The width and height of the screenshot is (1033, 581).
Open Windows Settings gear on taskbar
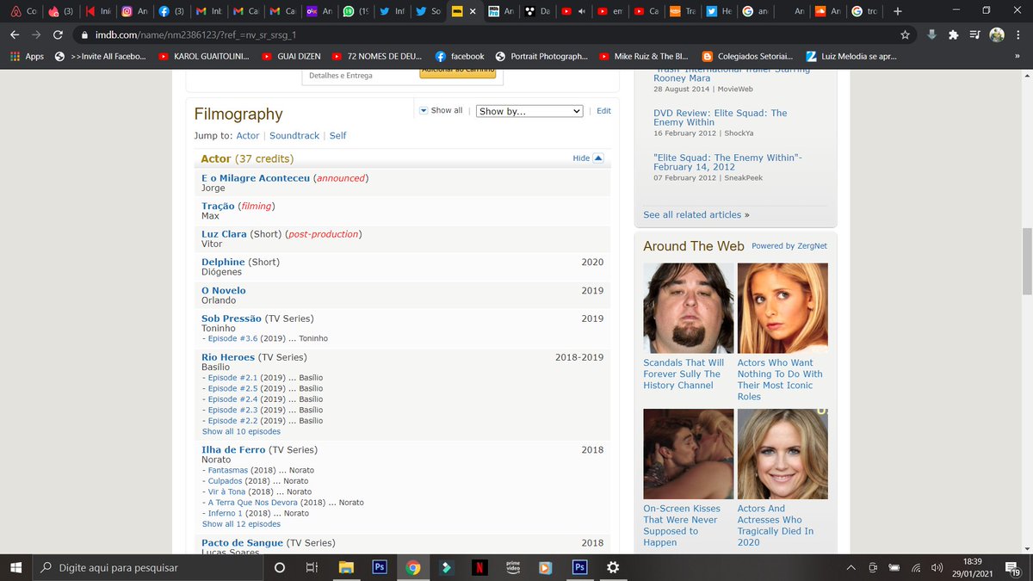click(613, 567)
